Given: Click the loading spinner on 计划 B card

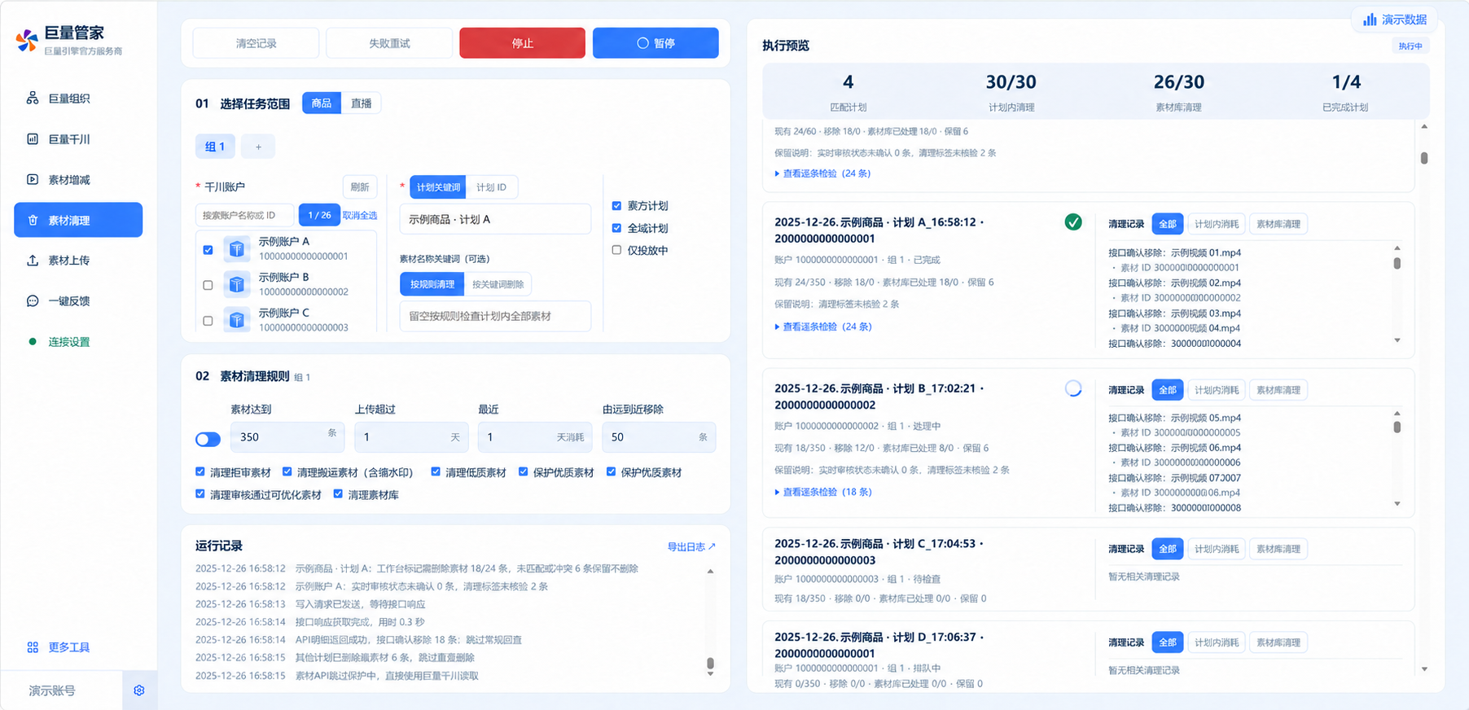Looking at the screenshot, I should [1073, 388].
